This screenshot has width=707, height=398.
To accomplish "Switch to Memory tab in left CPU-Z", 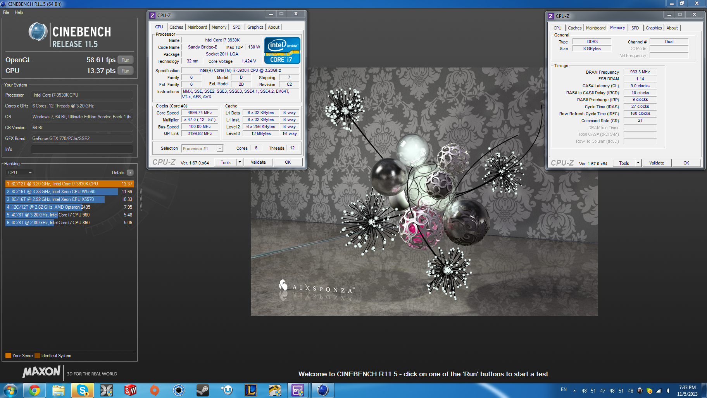I will (x=219, y=27).
